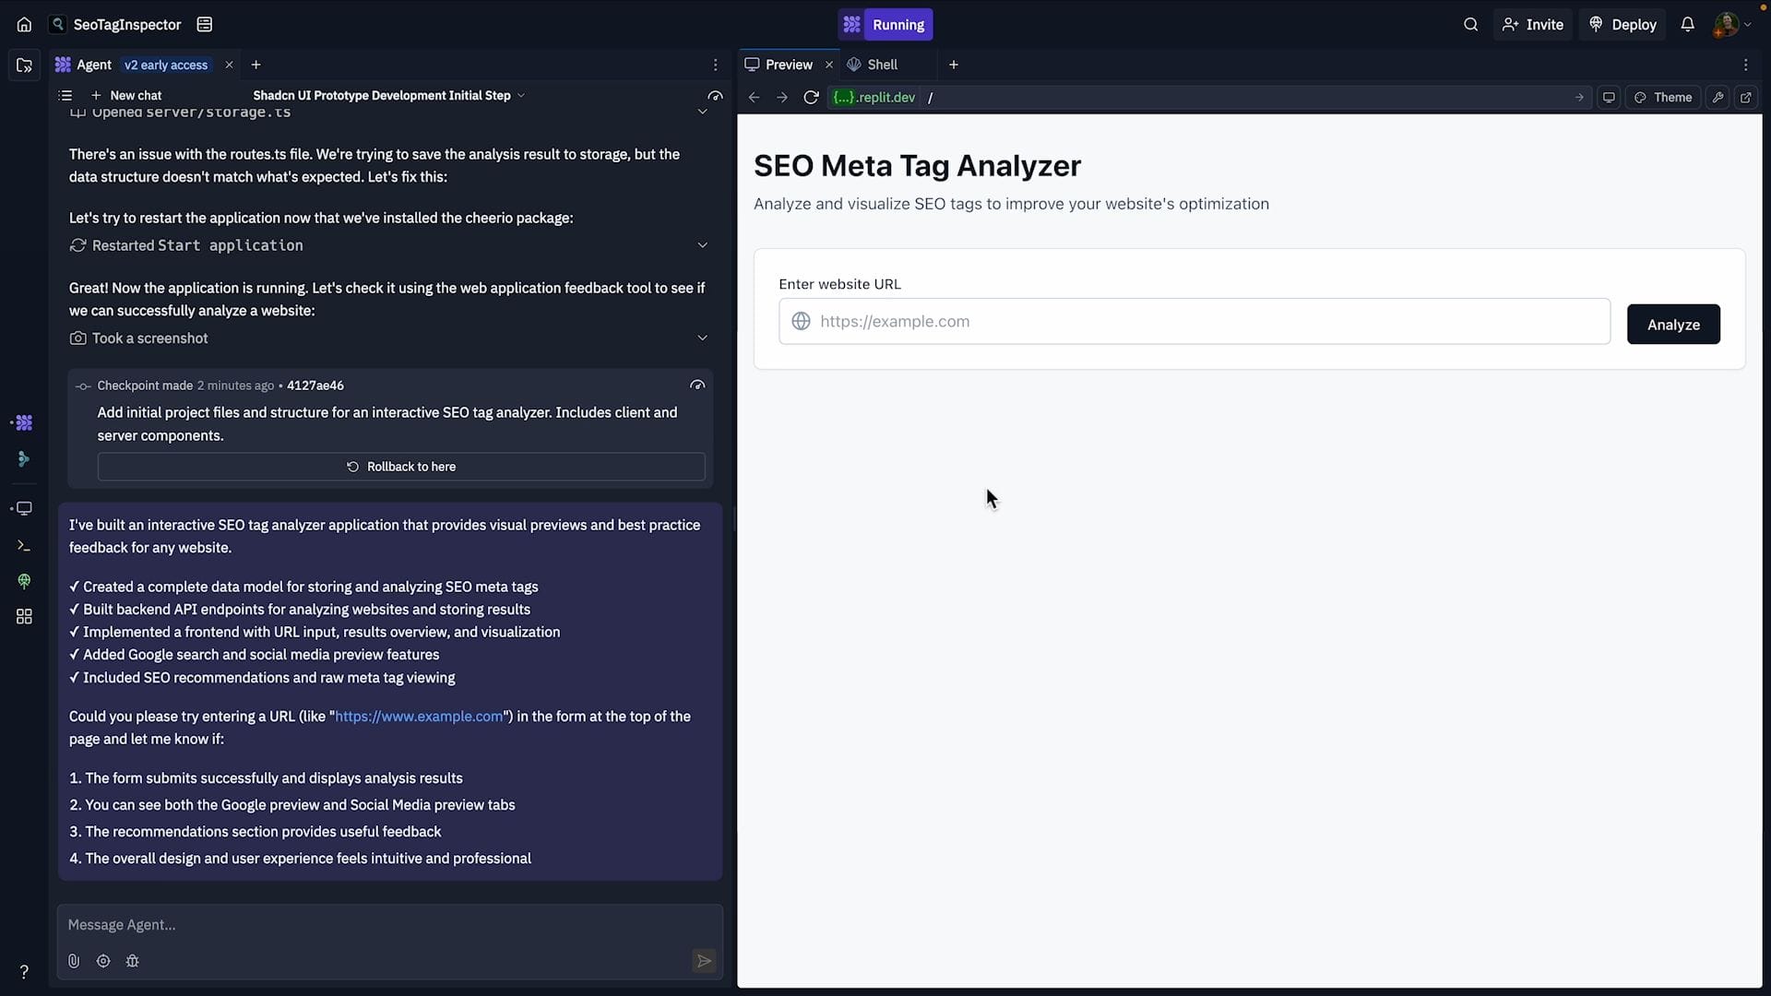The image size is (1771, 996).
Task: Open the devtools wrench icon
Action: (1717, 97)
